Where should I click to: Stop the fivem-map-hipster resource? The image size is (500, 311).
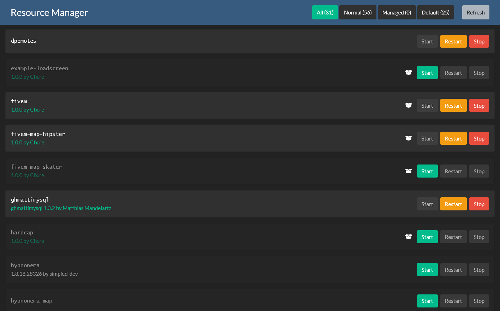click(x=479, y=138)
